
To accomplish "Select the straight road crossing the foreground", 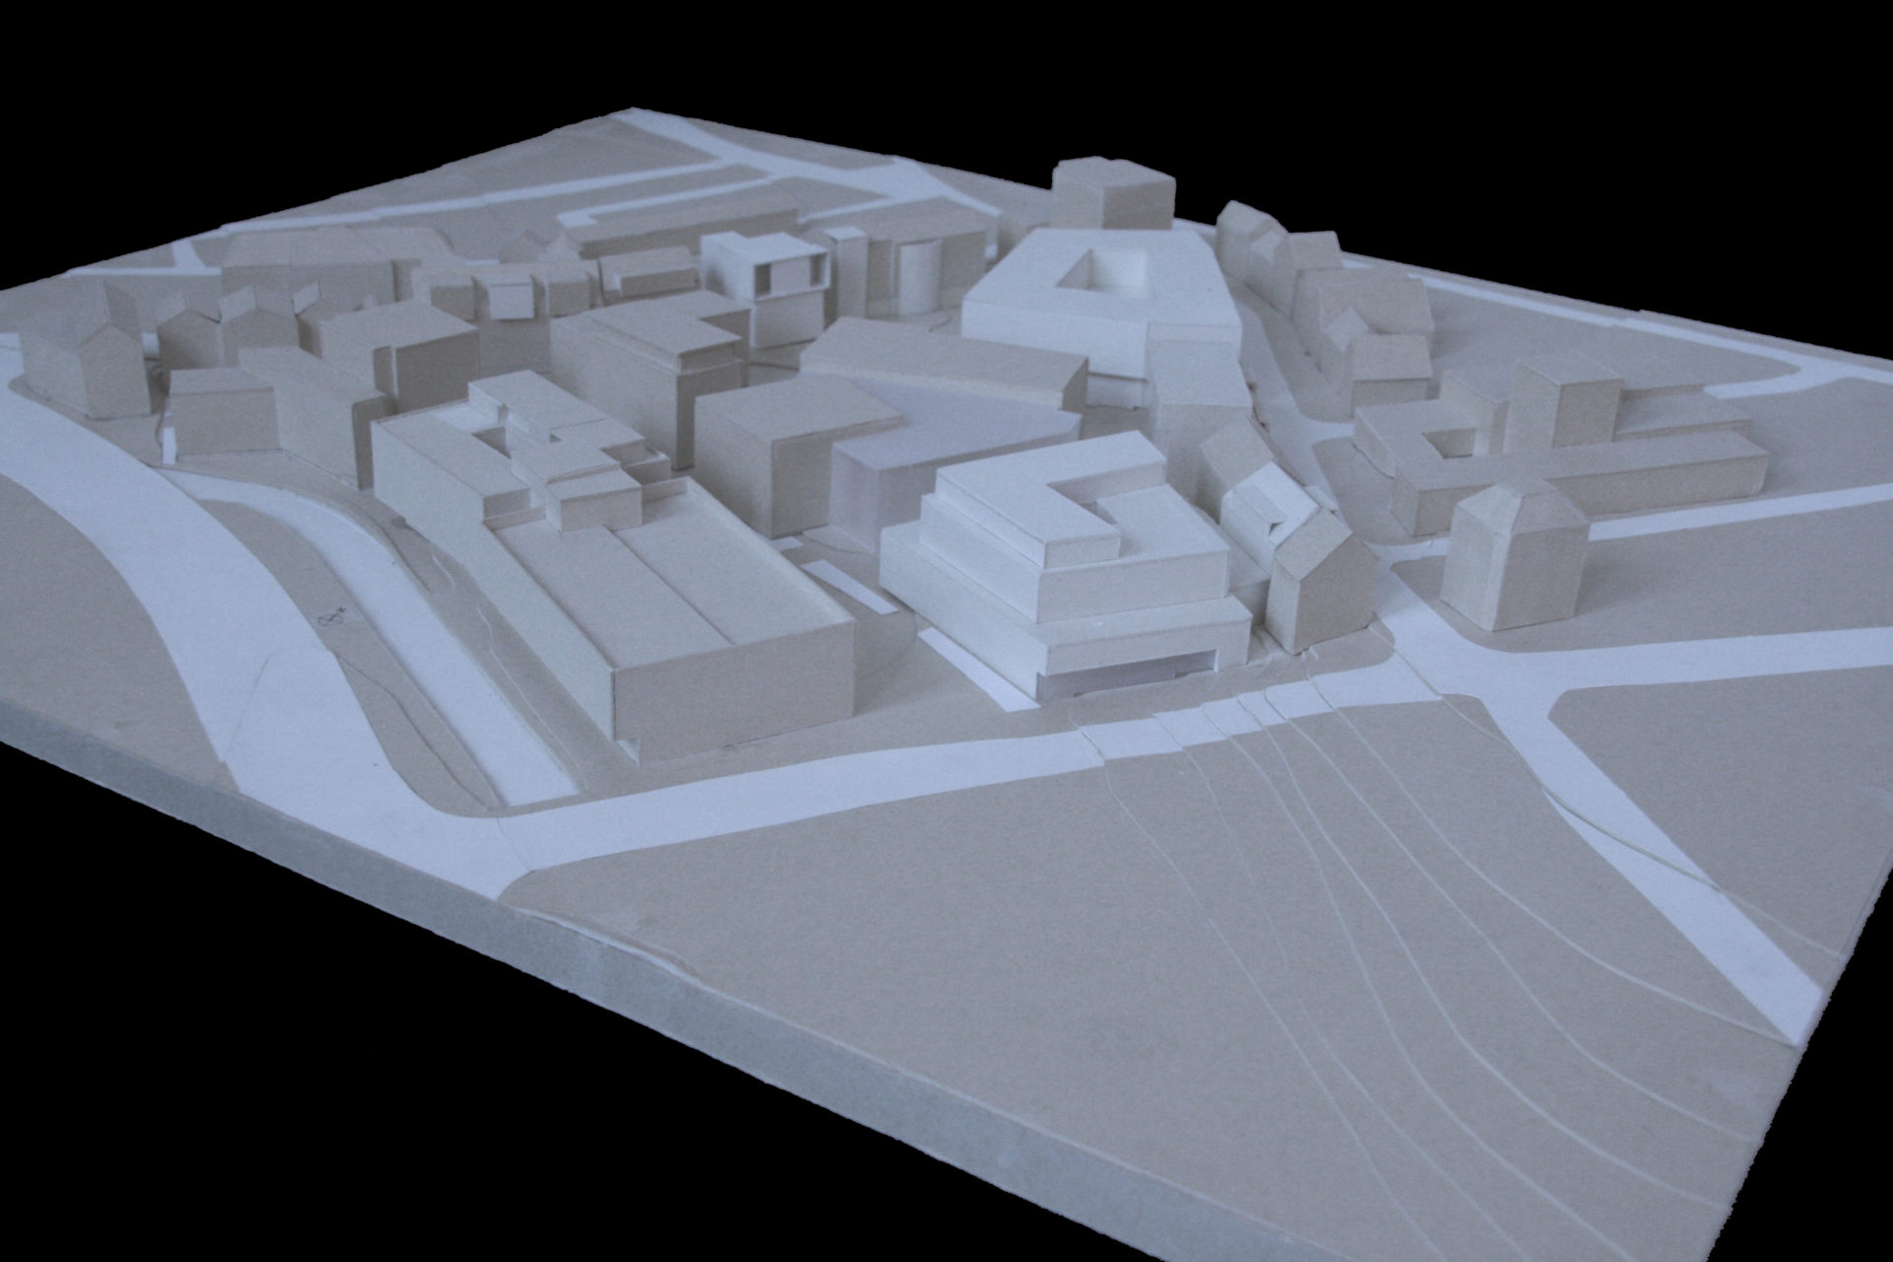I will point(789,799).
